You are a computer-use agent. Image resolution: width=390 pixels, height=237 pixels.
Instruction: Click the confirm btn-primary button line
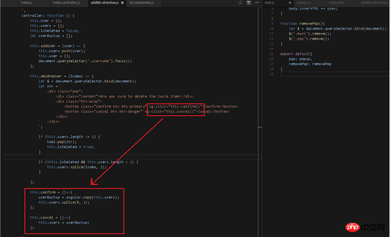pos(151,107)
